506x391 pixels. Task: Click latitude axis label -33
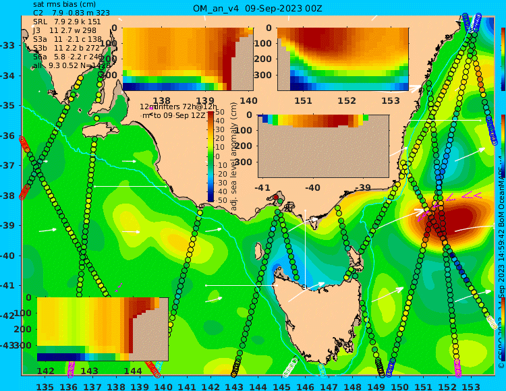pyautogui.click(x=7, y=45)
